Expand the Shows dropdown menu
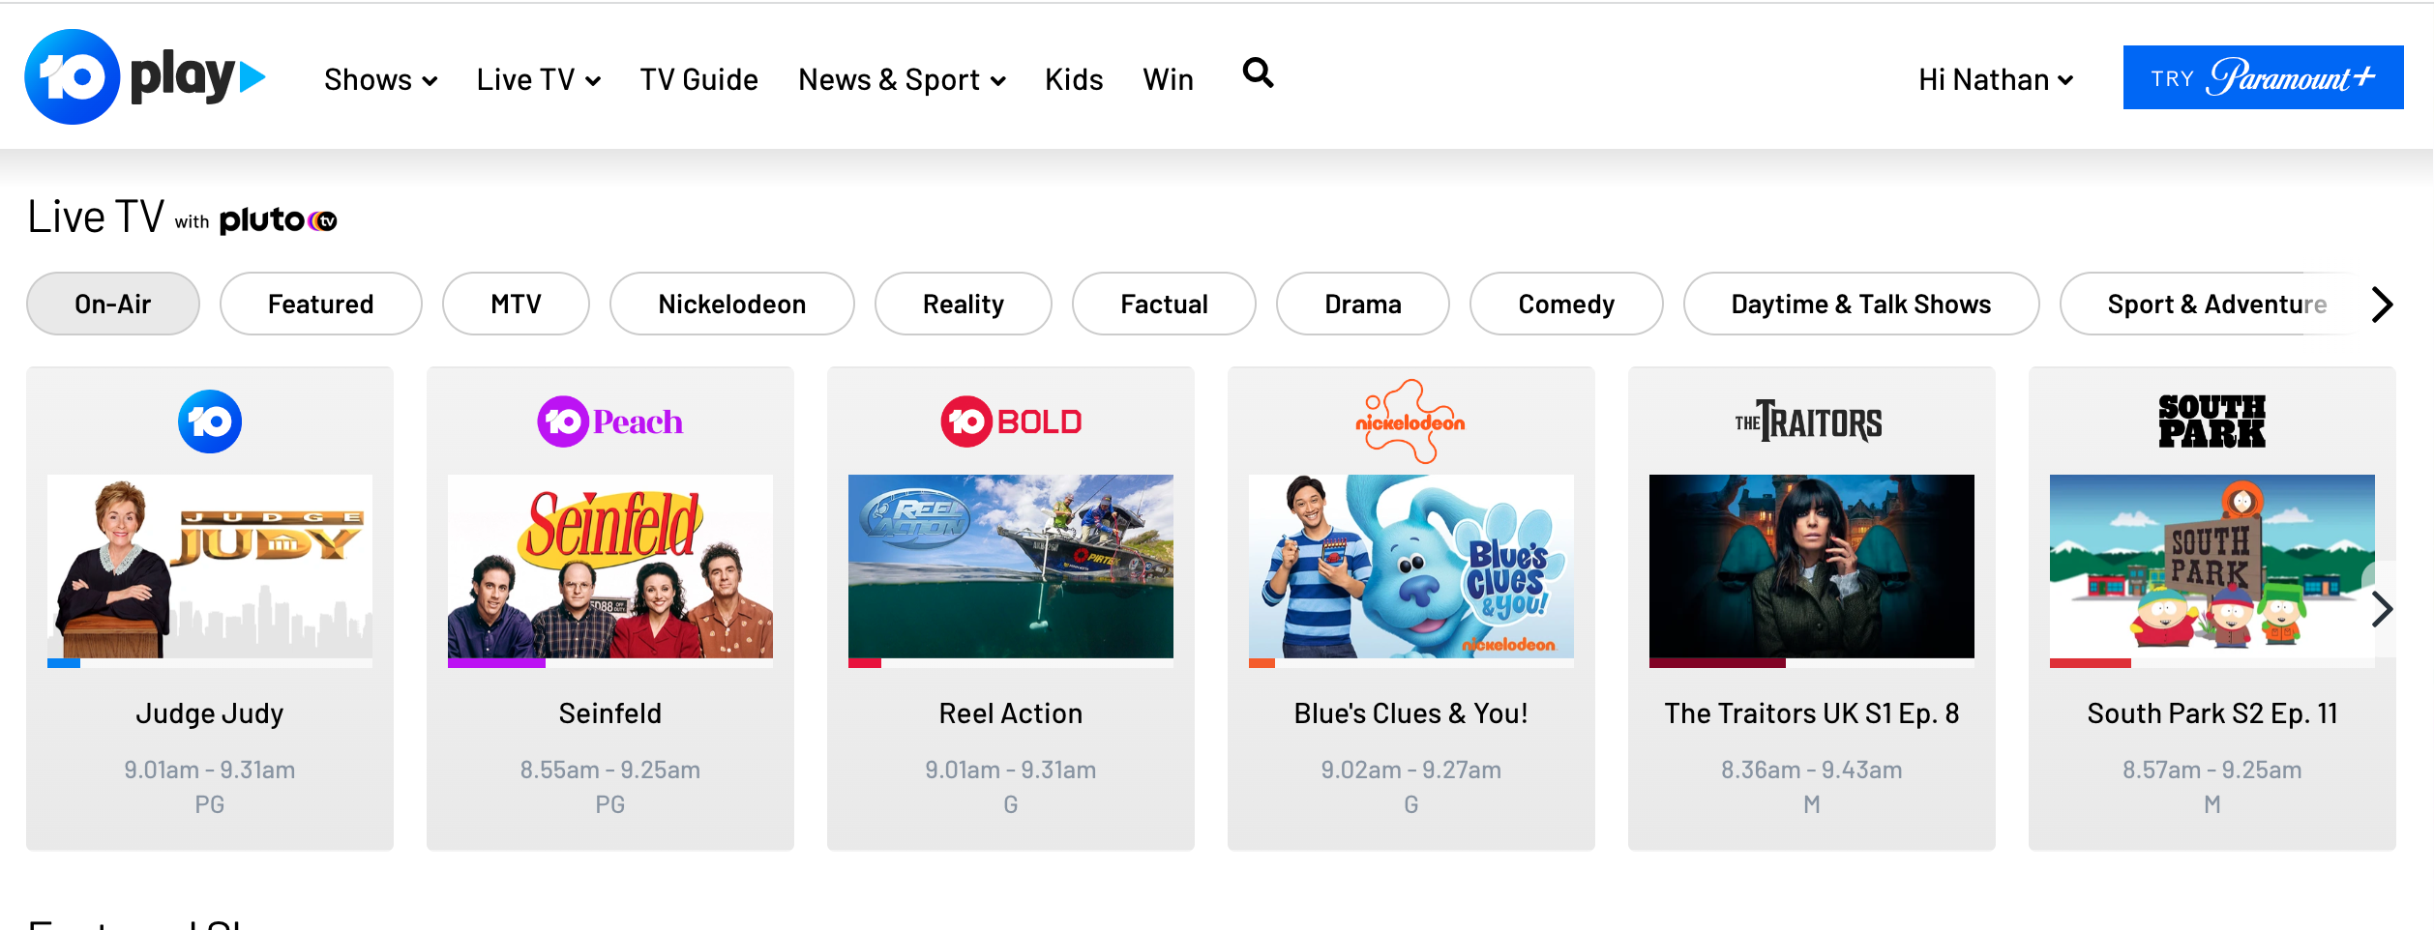This screenshot has height=930, width=2434. point(381,79)
